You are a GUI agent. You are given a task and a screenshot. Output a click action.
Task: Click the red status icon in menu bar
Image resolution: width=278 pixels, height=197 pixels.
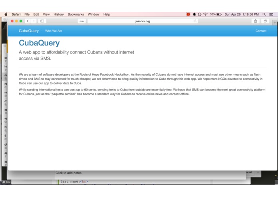[x=188, y=14]
